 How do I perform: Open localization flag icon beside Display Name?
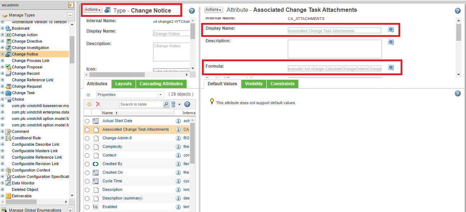click(x=391, y=29)
